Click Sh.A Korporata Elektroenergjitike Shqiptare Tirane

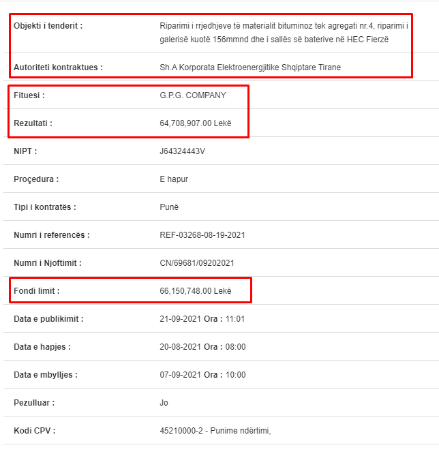point(250,67)
